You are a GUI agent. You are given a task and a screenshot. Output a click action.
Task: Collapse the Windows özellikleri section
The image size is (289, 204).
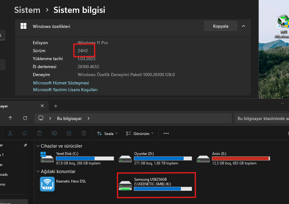[244, 26]
